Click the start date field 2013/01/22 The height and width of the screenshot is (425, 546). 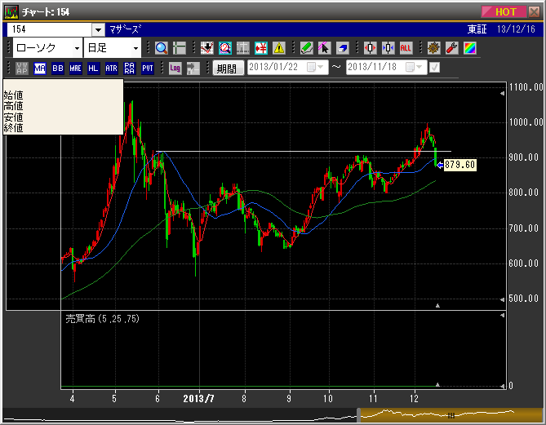click(x=276, y=68)
